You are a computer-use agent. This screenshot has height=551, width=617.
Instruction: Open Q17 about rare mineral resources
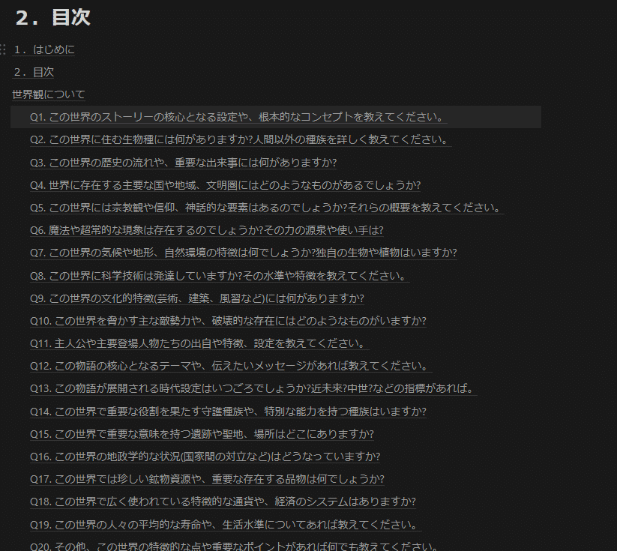207,478
